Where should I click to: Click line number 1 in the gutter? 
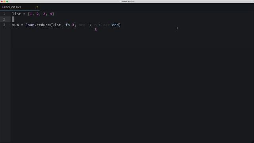pyautogui.click(x=4, y=14)
